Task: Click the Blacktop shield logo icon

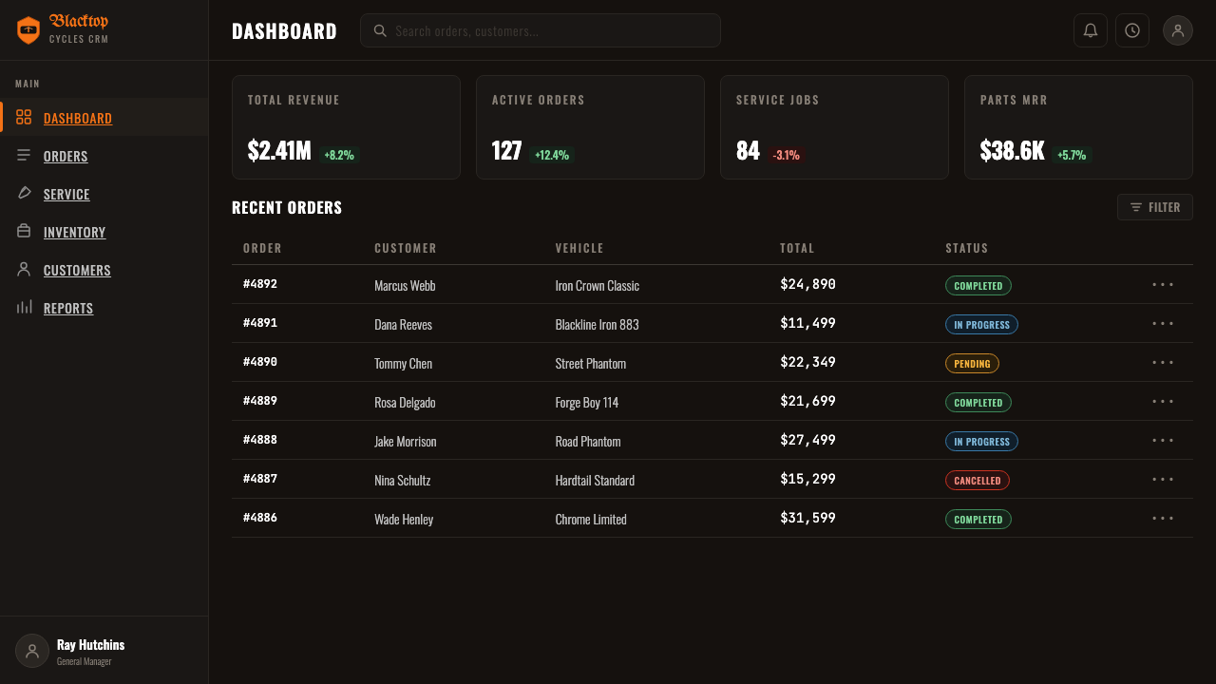Action: click(28, 30)
